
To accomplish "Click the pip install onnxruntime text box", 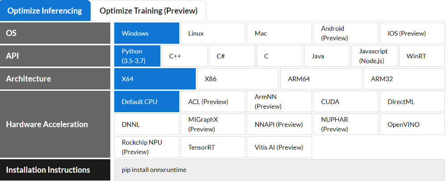I will coord(279,170).
